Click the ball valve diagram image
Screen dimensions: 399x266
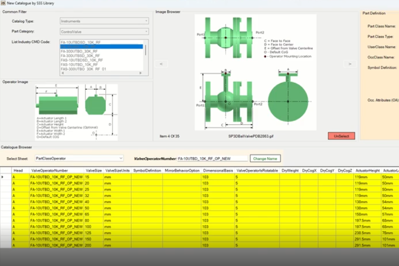pyautogui.click(x=256, y=72)
